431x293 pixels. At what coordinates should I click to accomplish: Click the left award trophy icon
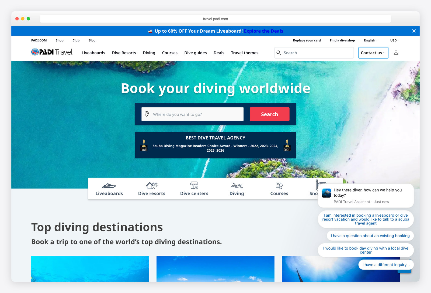pyautogui.click(x=144, y=145)
